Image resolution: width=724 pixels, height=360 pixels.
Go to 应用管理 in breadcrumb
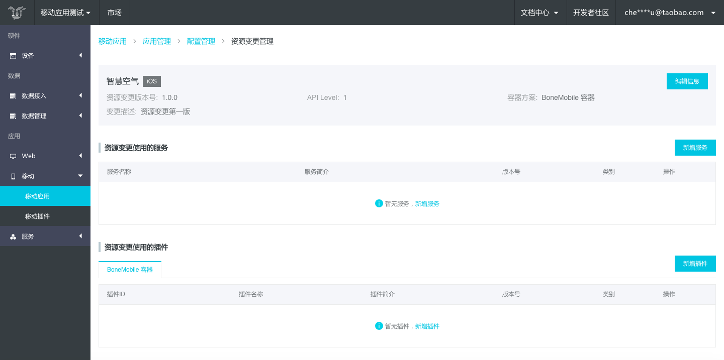(x=157, y=41)
